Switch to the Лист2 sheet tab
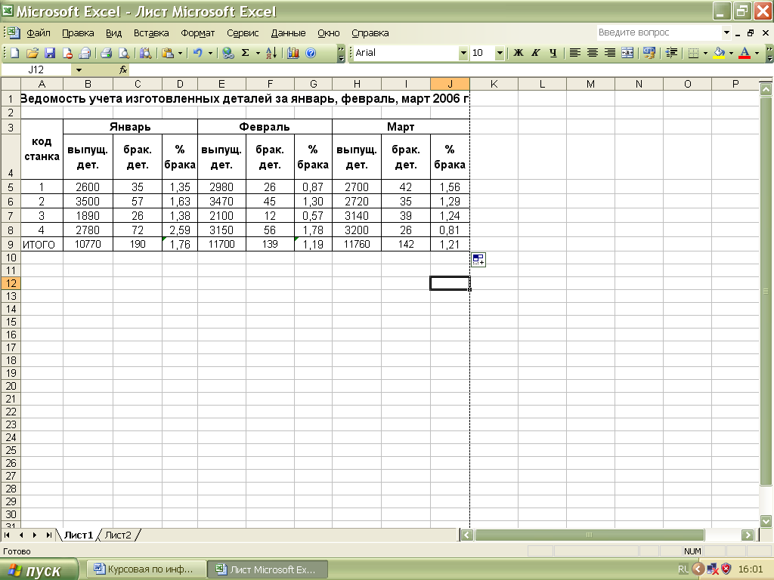 118,535
